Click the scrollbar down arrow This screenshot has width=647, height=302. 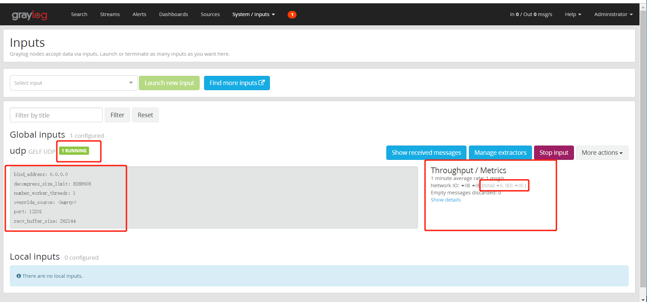(x=643, y=299)
